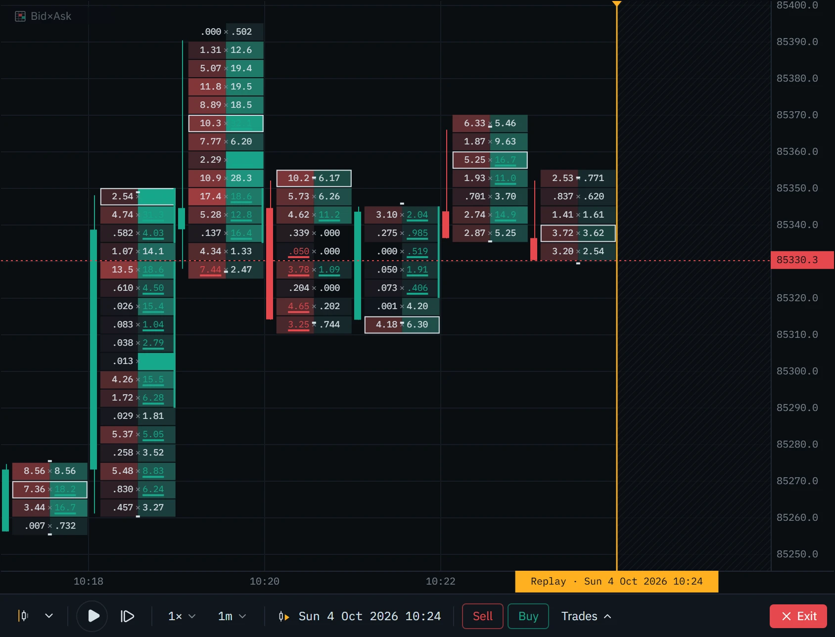Click the cell 3.20 × 2.54
Image resolution: width=835 pixels, height=637 pixels.
(x=578, y=251)
